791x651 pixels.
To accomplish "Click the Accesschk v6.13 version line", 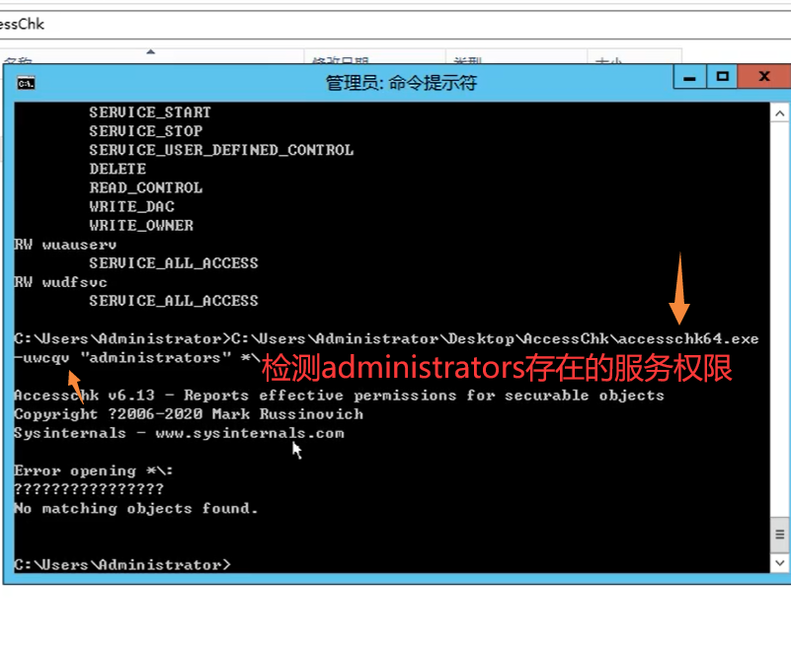I will click(x=339, y=395).
